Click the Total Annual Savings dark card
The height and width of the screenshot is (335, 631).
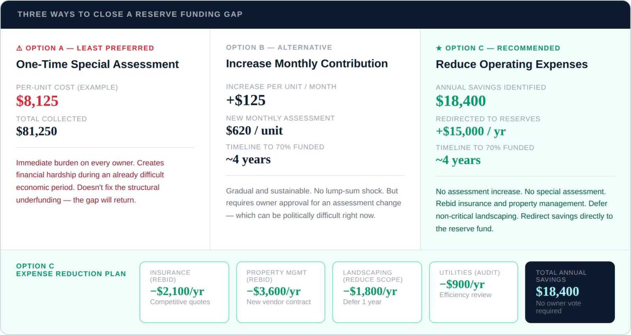click(570, 292)
